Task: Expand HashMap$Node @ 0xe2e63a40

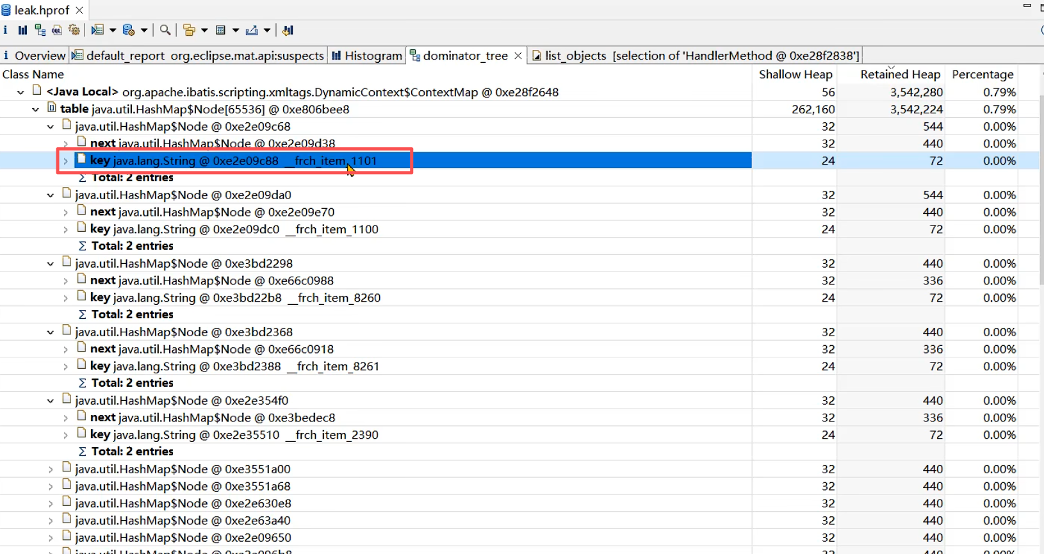Action: [x=50, y=521]
